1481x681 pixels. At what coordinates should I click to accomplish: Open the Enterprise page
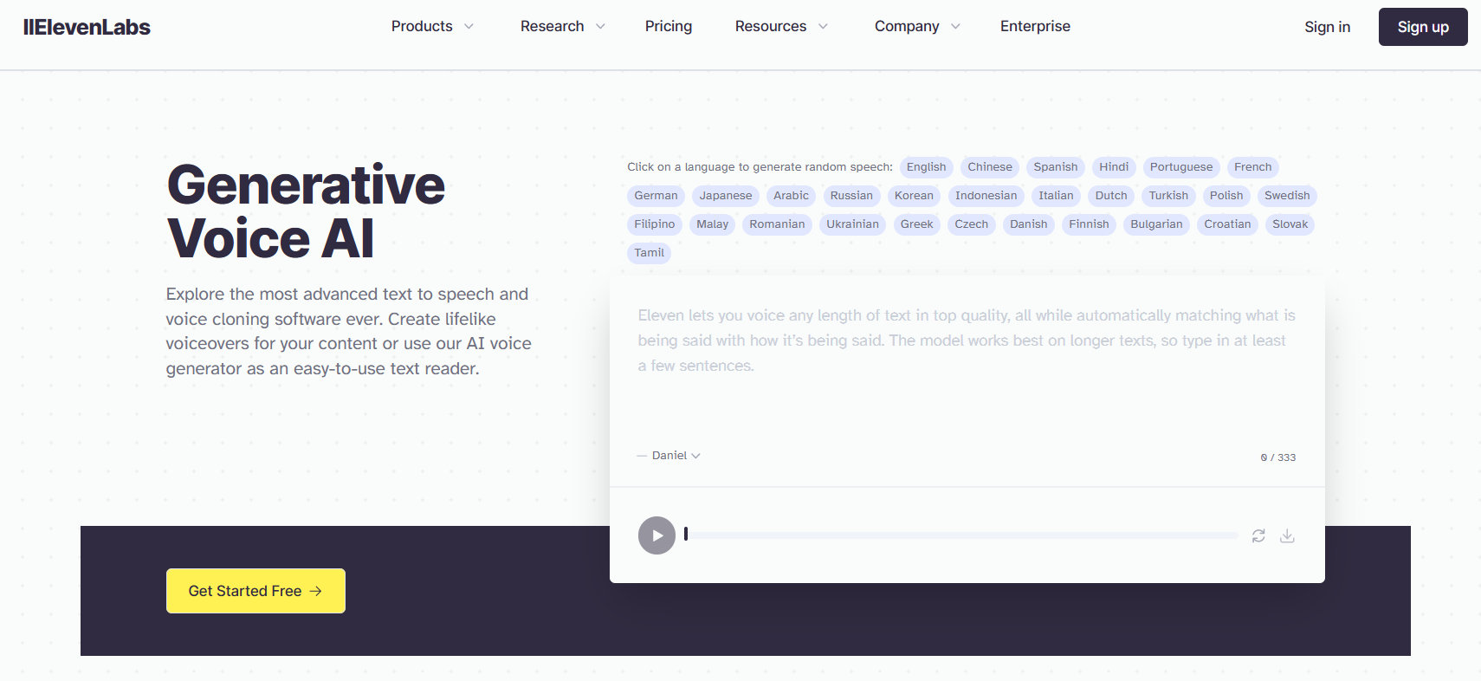click(1035, 26)
